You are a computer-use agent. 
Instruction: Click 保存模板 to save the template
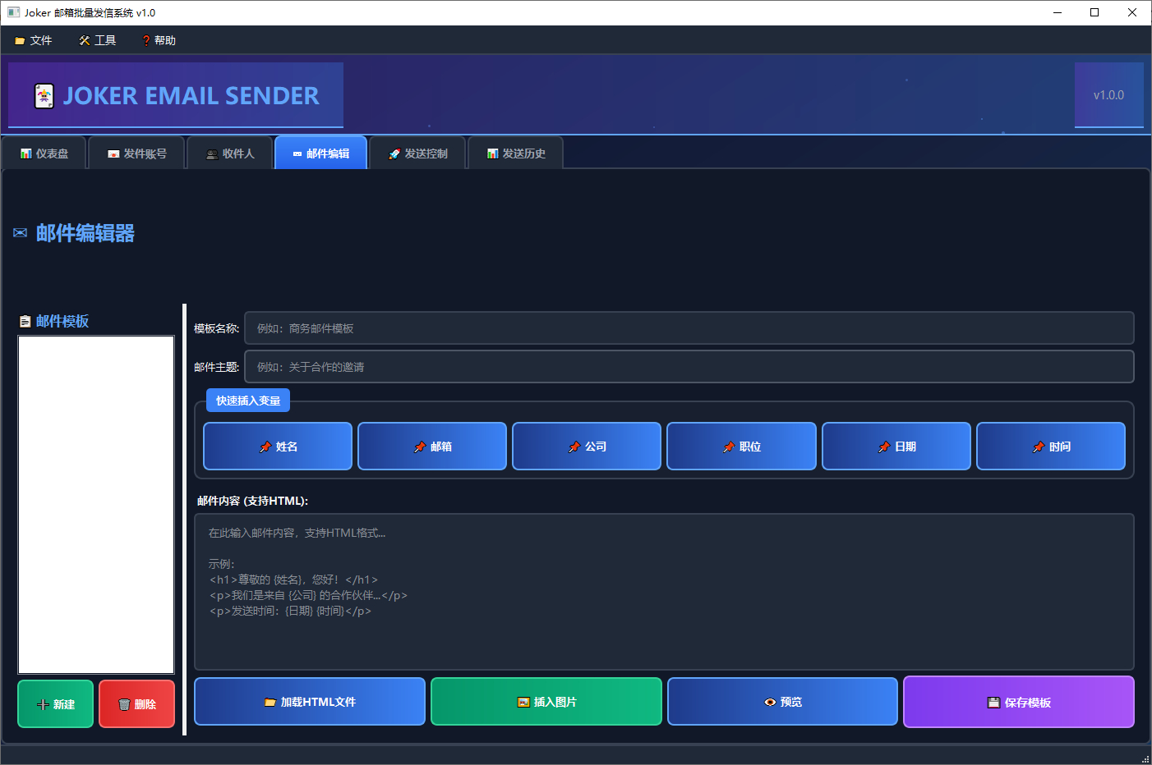(1018, 701)
